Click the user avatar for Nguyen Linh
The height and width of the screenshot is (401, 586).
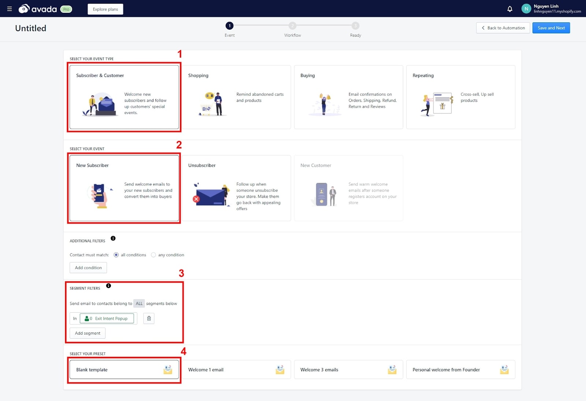[526, 9]
